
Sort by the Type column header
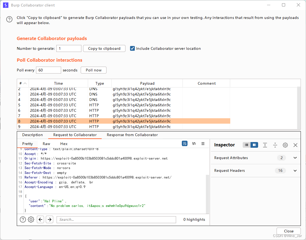100,83
